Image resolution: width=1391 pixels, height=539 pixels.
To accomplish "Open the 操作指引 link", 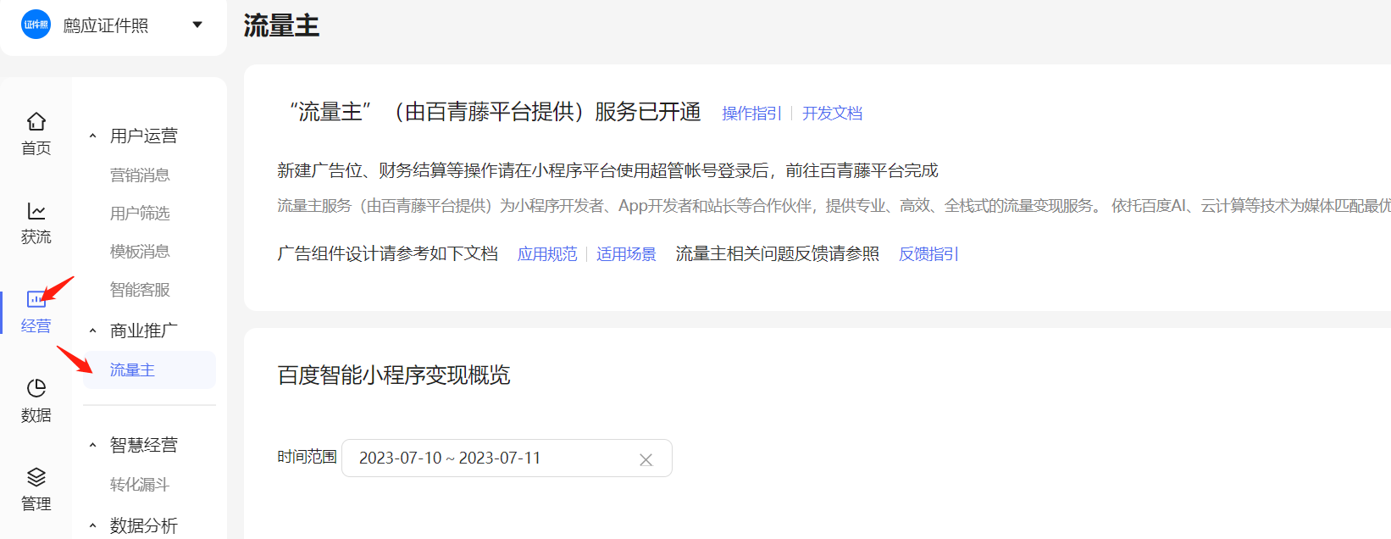I will 751,113.
